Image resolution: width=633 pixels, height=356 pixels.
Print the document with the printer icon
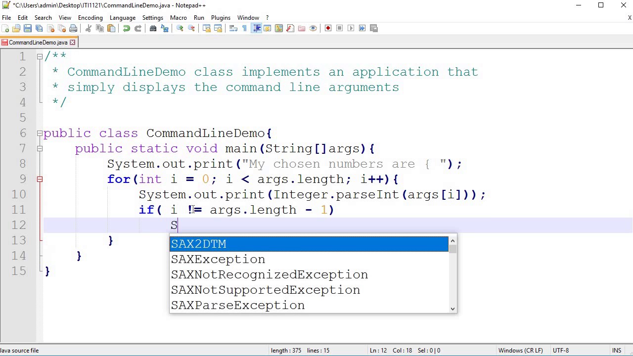click(x=73, y=28)
